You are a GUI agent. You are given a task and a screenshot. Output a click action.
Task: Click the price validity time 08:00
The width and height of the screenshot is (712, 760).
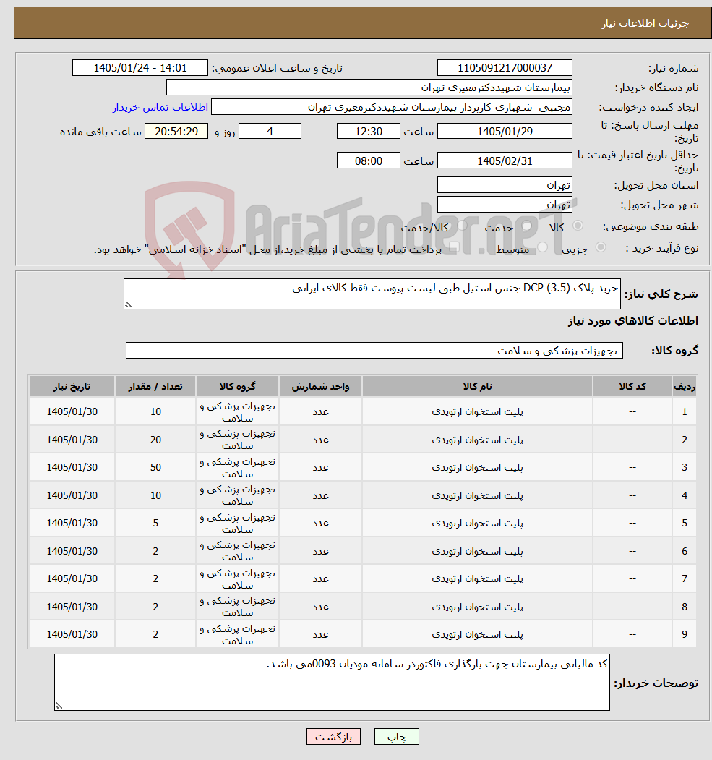point(369,161)
